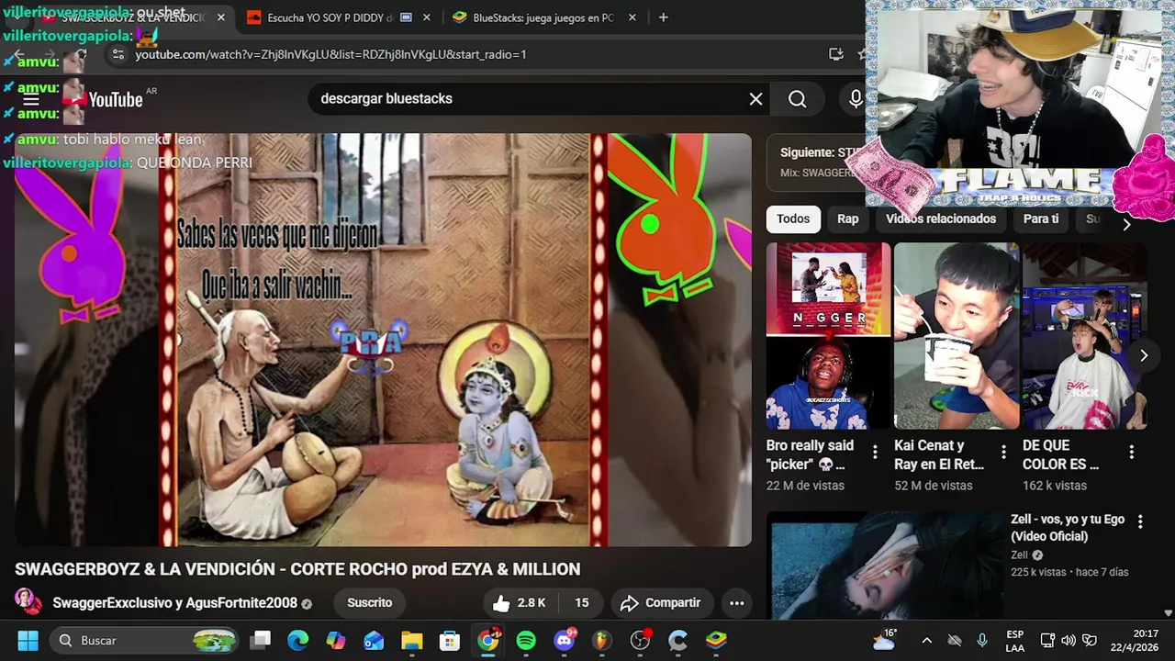Open 'DE QUE COLOR ES' Short thumbnail
1175x661 pixels.
1085,336
